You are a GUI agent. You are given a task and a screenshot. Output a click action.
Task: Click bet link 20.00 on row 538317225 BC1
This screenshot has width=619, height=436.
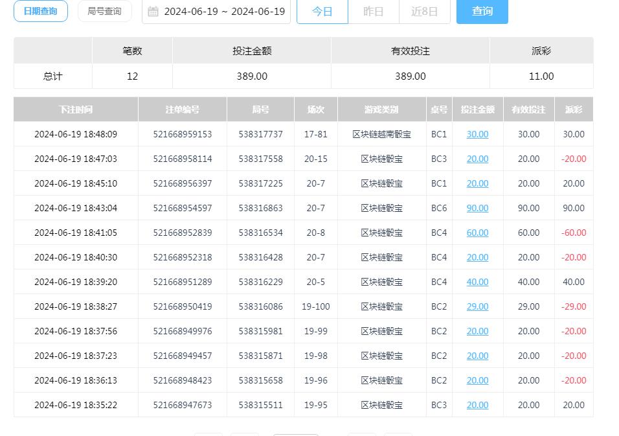point(477,183)
